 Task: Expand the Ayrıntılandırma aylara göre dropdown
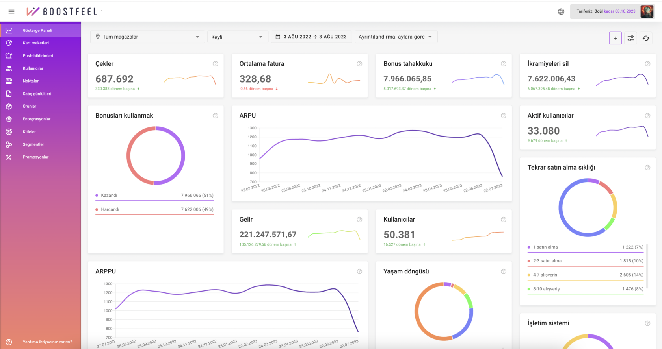pos(396,37)
